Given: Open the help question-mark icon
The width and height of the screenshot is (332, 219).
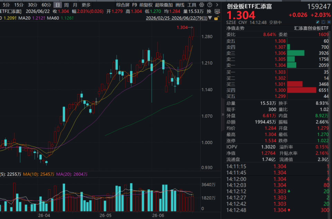Looking at the screenshot, I should 210,5.
